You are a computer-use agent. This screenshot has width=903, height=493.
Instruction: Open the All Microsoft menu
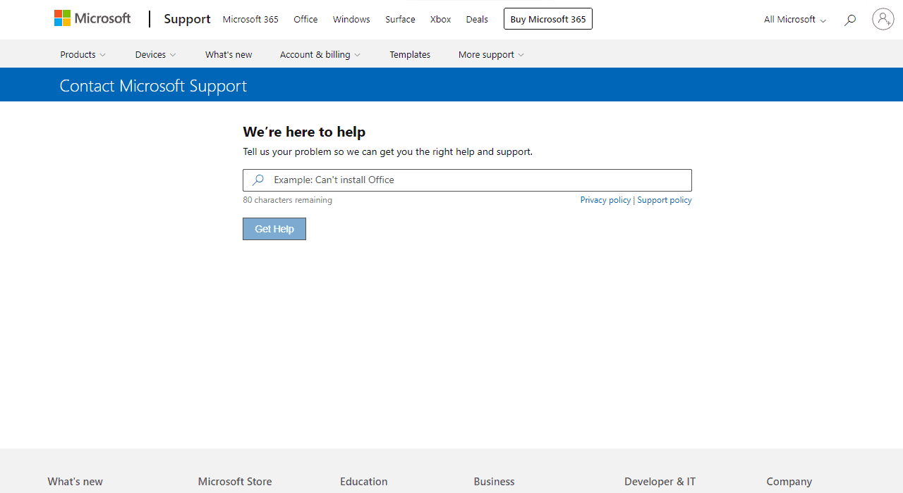pyautogui.click(x=794, y=20)
